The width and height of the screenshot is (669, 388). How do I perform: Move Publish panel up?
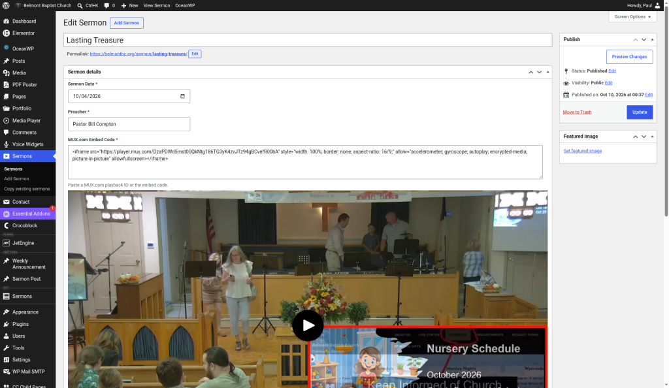click(x=635, y=40)
